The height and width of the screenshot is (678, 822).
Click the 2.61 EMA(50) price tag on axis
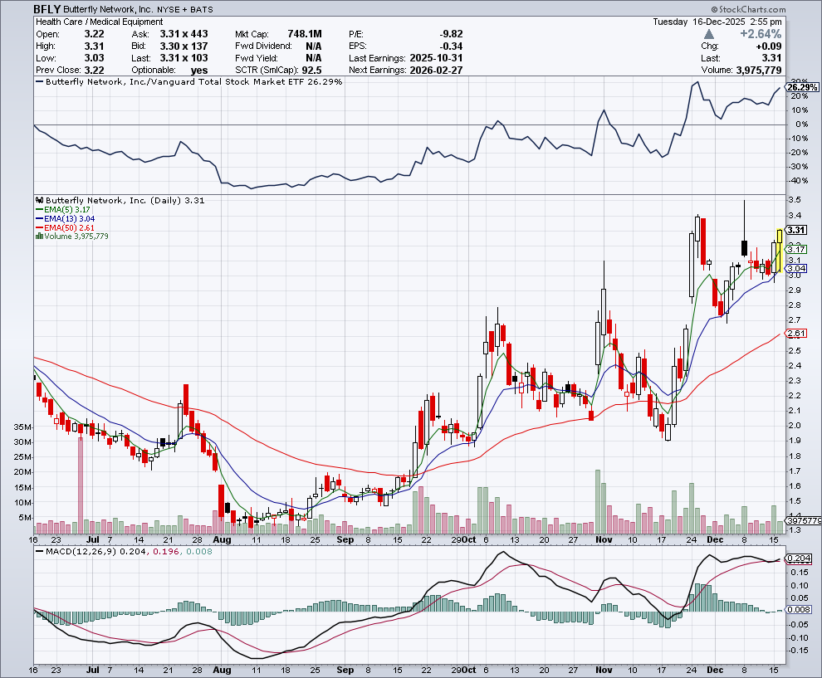coord(797,334)
